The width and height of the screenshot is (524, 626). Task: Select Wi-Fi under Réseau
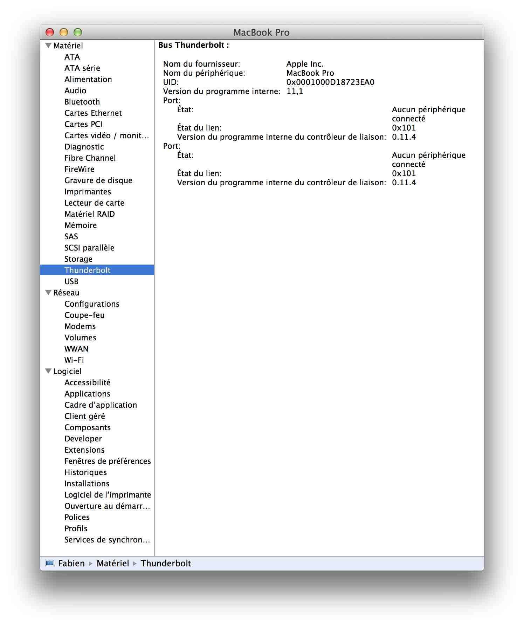74,360
